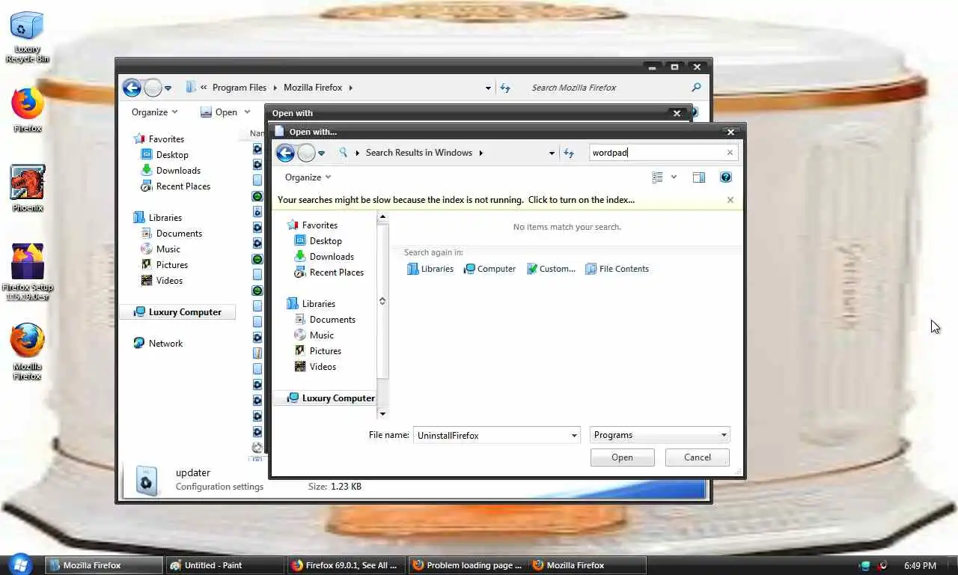Search again in Libraries

pos(430,269)
